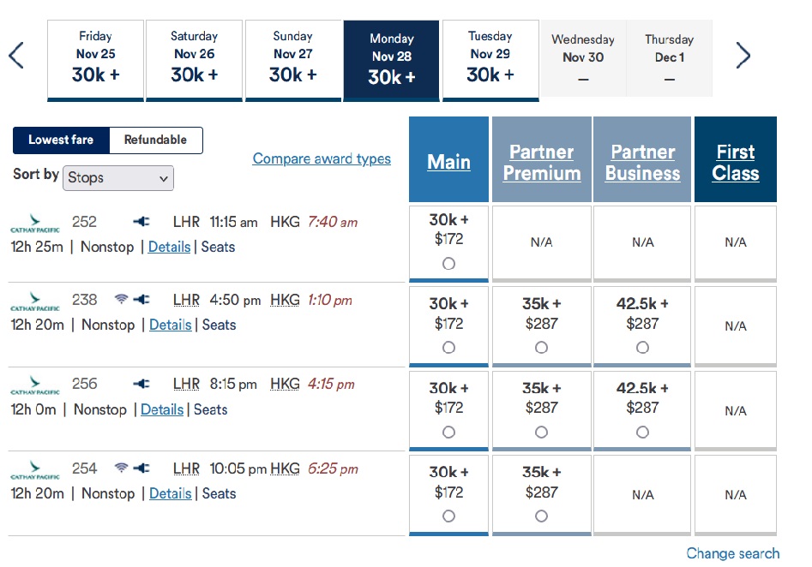Click power outlet icon on flight 256
Image resolution: width=812 pixels, height=567 pixels.
click(141, 385)
